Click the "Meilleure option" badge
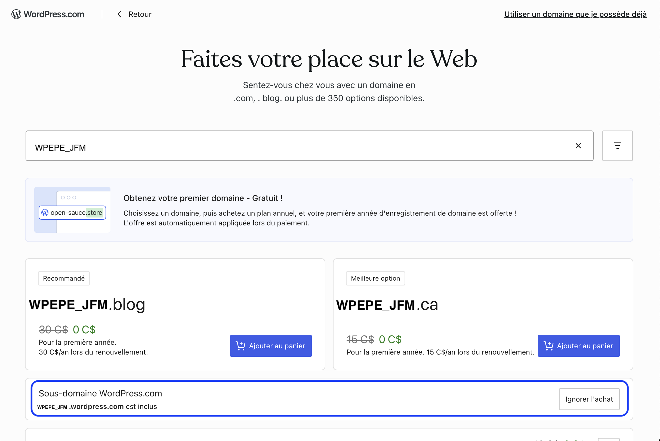 coord(375,278)
